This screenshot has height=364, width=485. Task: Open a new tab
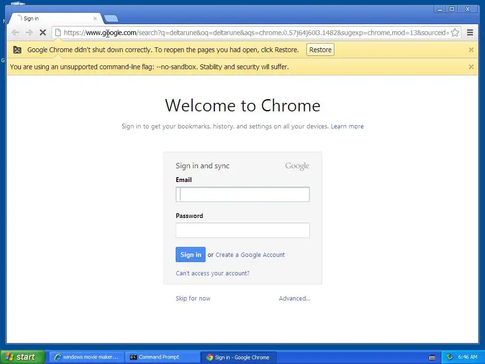click(111, 19)
